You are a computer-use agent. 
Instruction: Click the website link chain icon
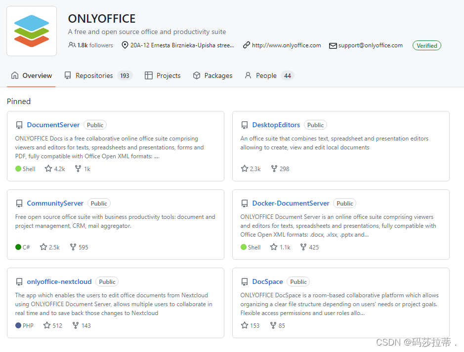[x=246, y=45]
